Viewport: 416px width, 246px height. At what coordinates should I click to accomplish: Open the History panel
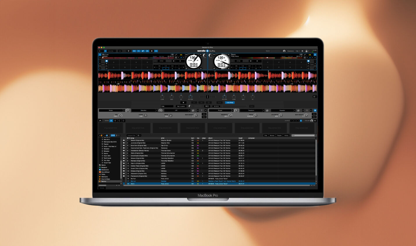[286, 135]
